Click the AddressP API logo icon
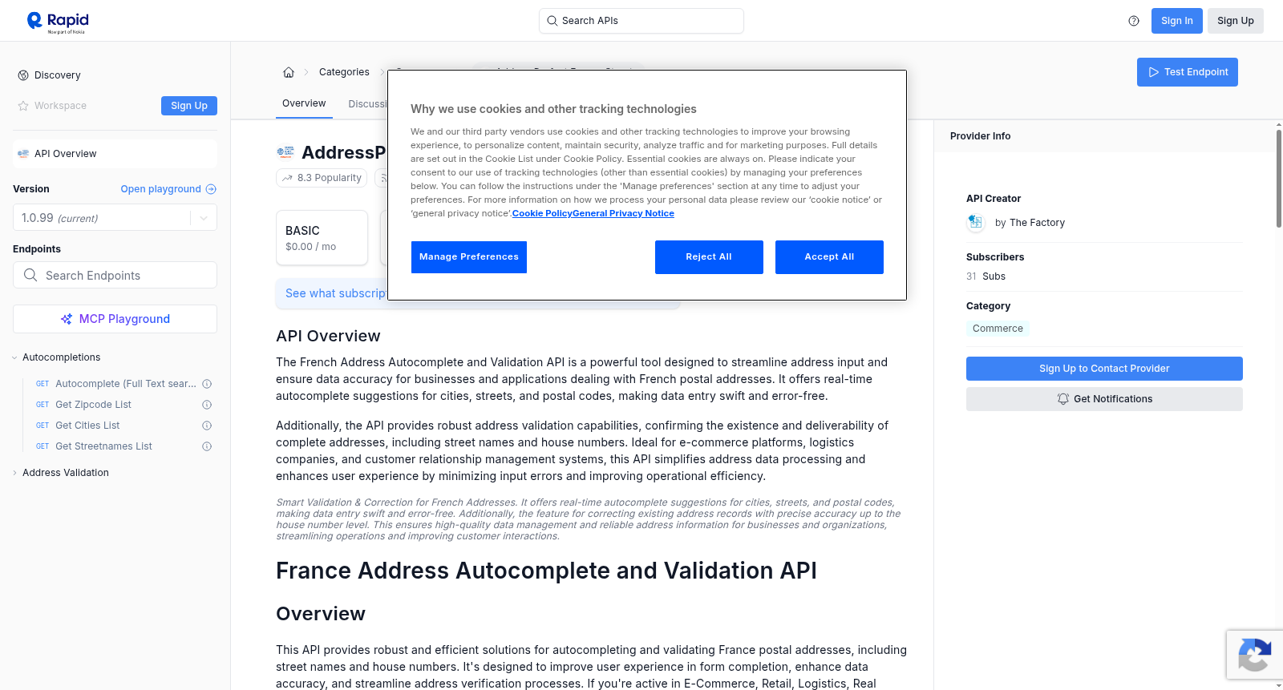 [x=285, y=152]
